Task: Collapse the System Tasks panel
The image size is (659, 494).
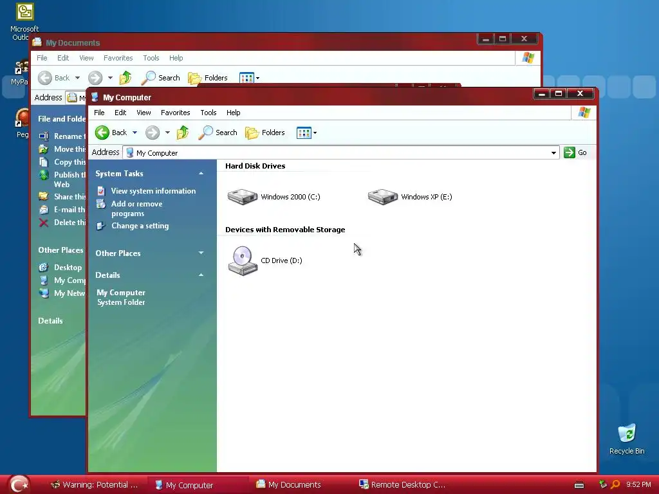Action: coord(201,174)
